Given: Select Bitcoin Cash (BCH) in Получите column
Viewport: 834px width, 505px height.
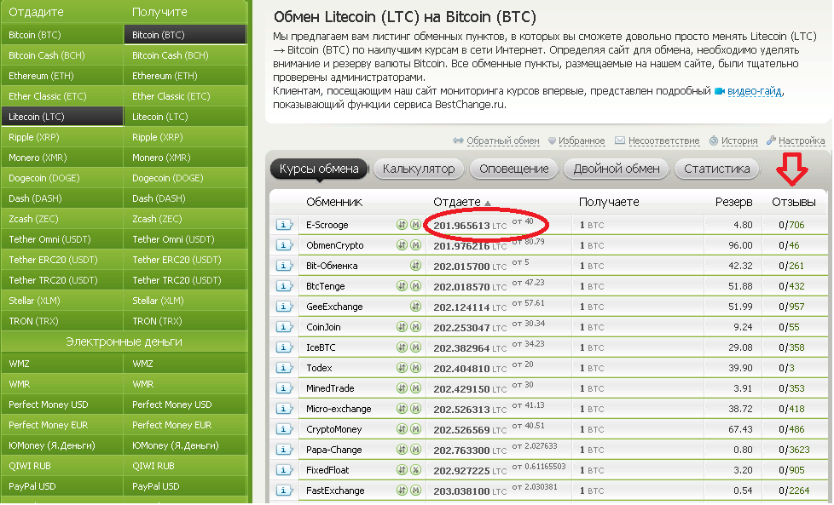Looking at the screenshot, I should (x=186, y=55).
